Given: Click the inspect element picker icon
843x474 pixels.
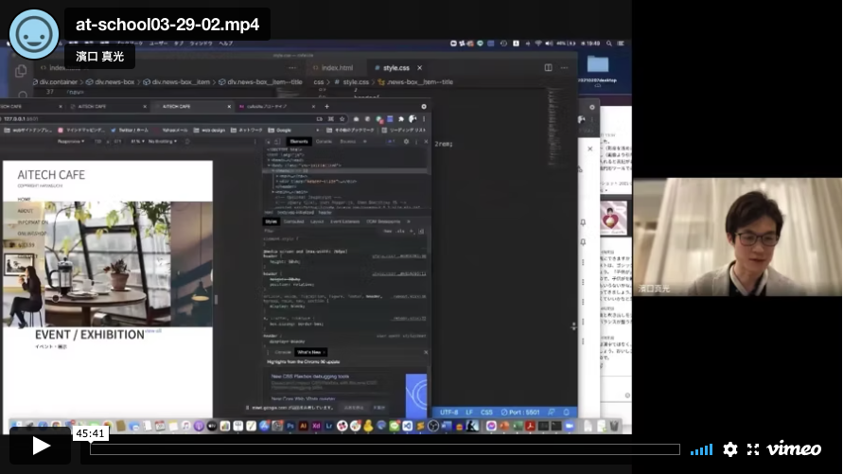Looking at the screenshot, I should (269, 141).
